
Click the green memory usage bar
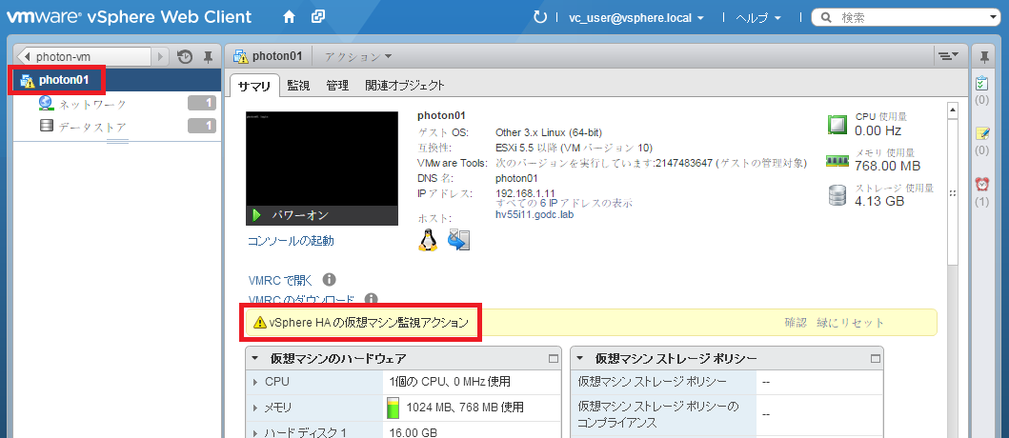coord(393,408)
